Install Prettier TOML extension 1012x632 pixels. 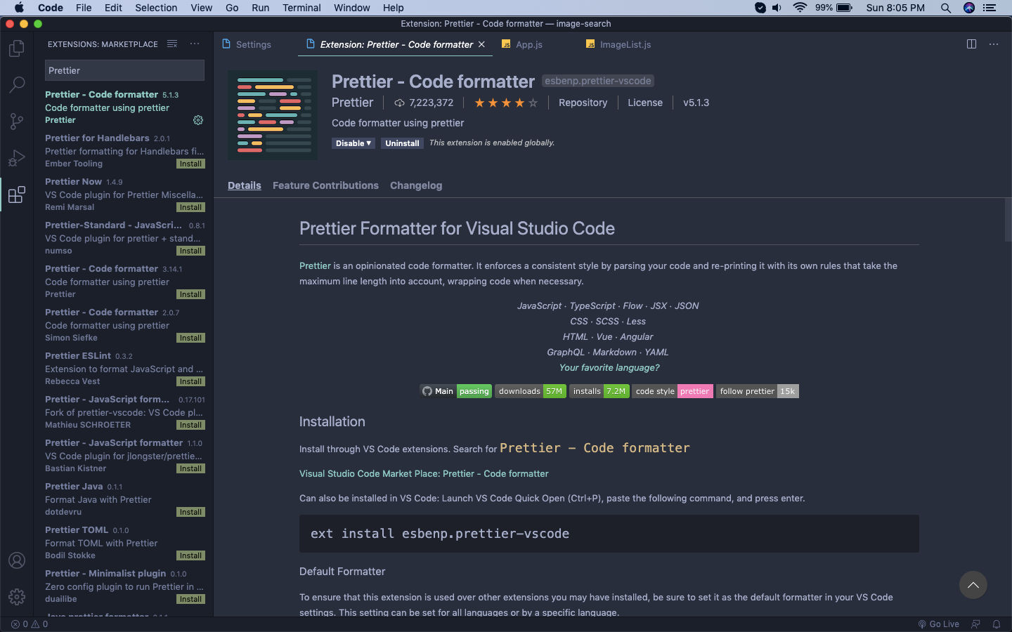click(x=190, y=555)
